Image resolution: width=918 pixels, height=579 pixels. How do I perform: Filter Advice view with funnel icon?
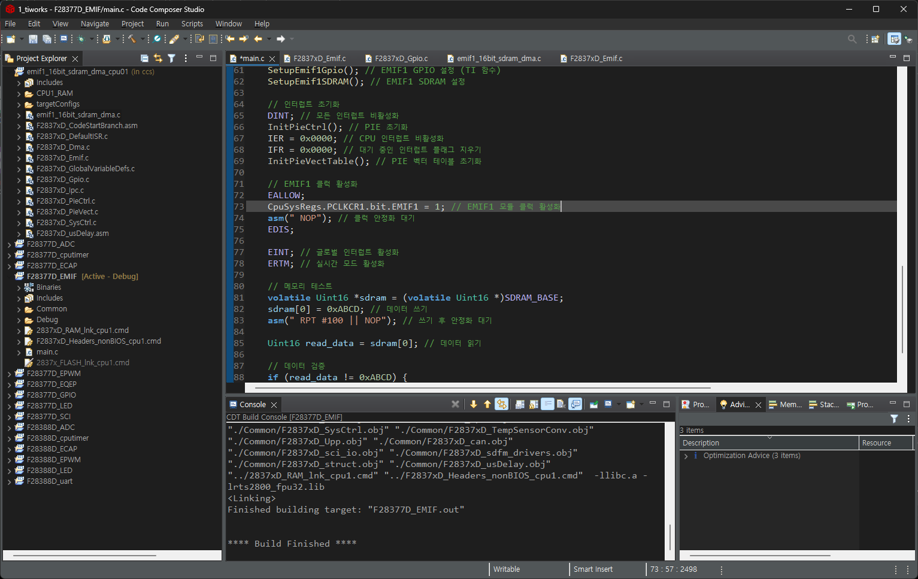[x=894, y=419]
